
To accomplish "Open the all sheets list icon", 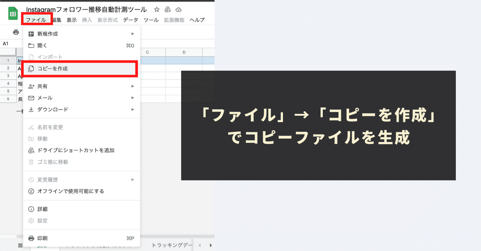I will [20, 245].
